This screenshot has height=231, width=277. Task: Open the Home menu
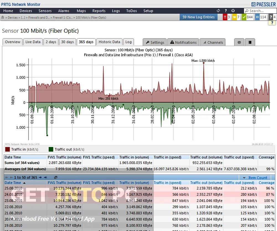[x=8, y=11]
